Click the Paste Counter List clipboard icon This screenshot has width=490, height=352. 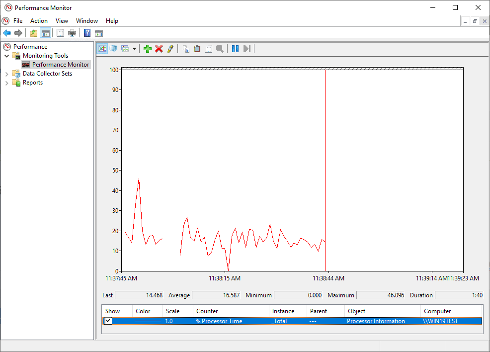[x=197, y=49]
